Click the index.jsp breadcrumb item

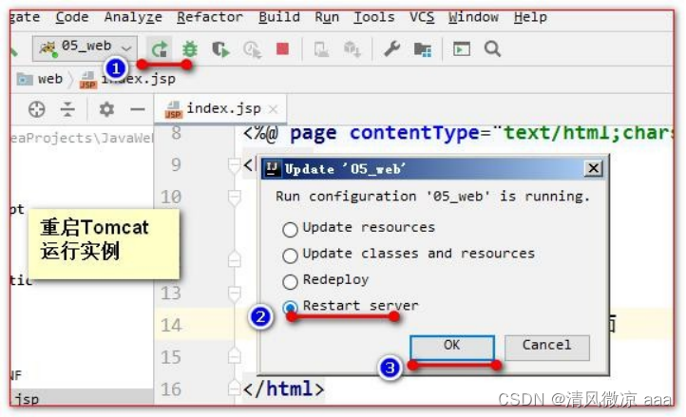(127, 79)
